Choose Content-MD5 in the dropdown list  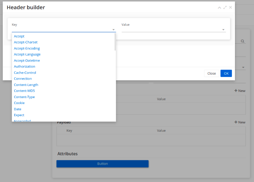24,91
